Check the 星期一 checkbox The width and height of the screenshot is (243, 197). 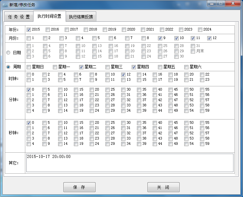coord(55,67)
